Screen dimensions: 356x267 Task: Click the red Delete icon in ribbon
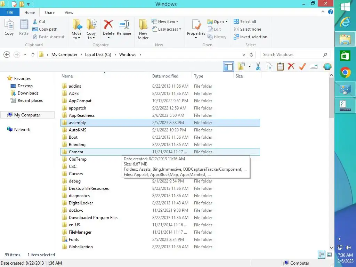(108, 25)
